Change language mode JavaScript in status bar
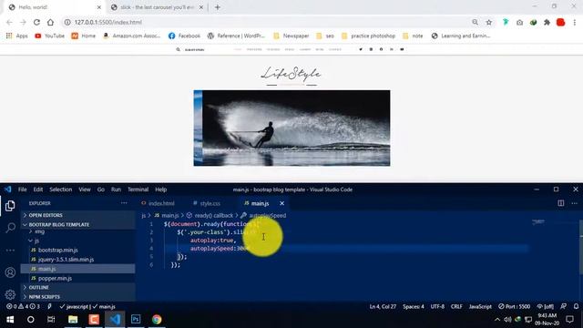The width and height of the screenshot is (583, 328). click(x=480, y=306)
